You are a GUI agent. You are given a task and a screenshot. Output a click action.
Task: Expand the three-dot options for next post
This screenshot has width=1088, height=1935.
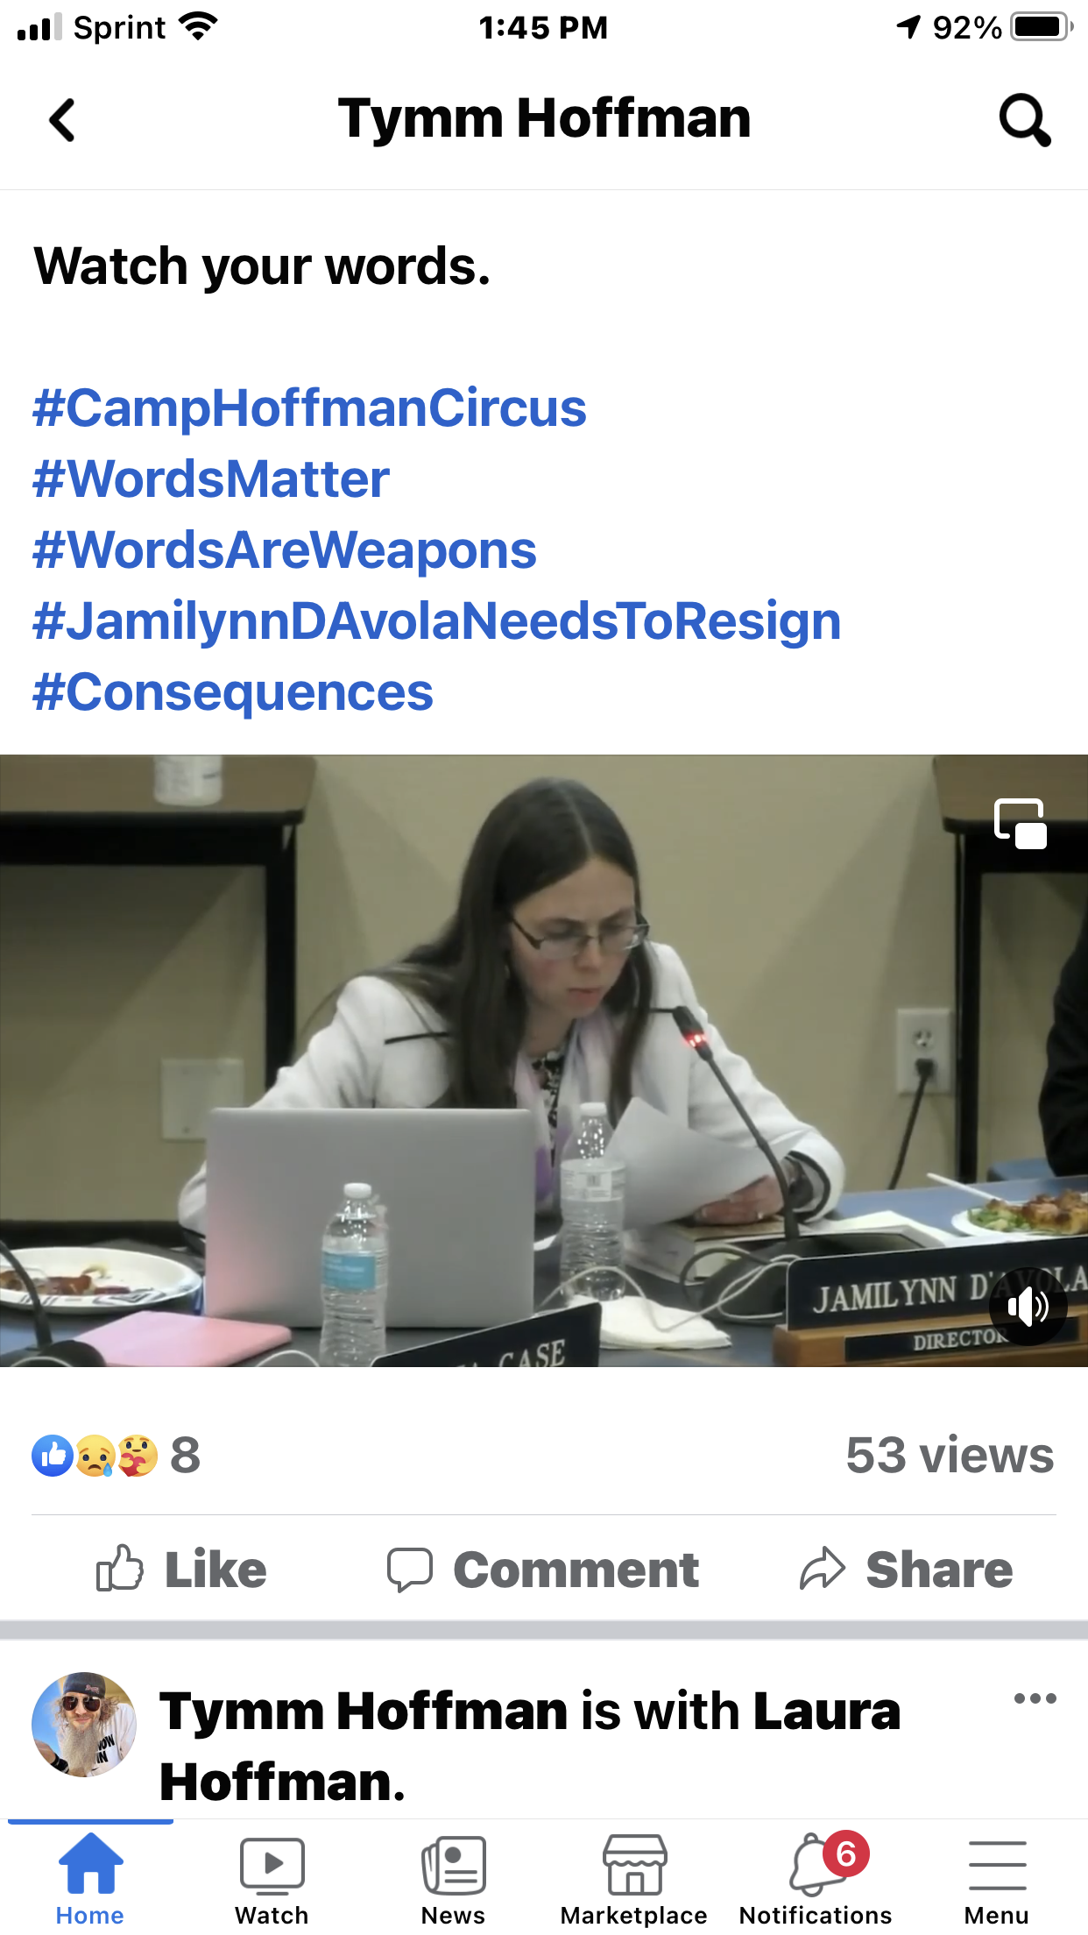pyautogui.click(x=1035, y=1698)
